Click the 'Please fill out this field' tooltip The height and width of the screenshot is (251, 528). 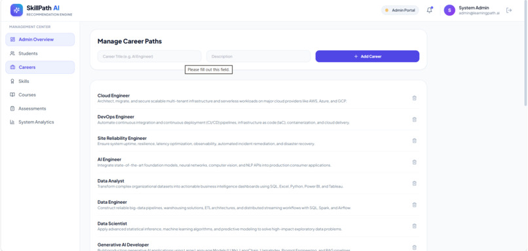click(x=209, y=69)
